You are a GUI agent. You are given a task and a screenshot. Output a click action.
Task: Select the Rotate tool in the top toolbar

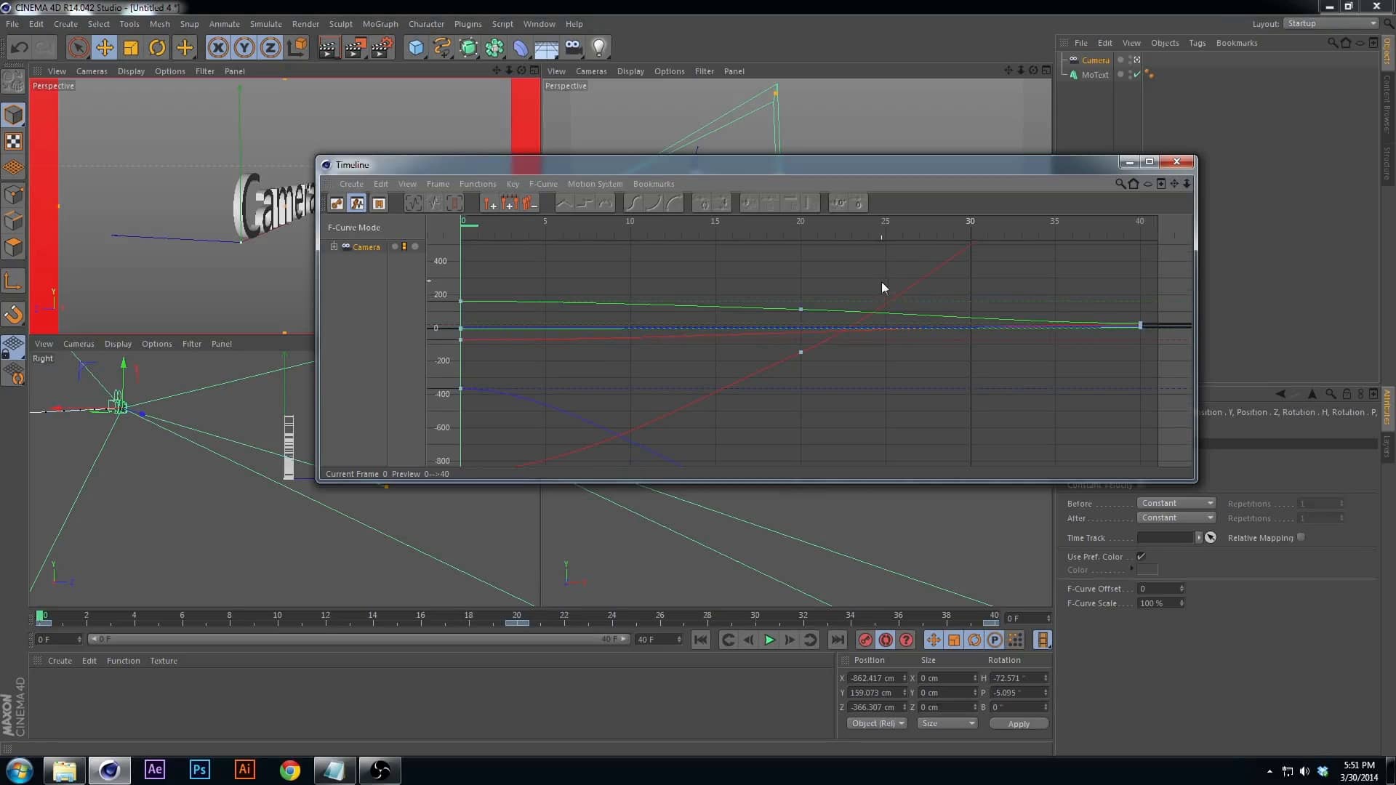point(157,47)
